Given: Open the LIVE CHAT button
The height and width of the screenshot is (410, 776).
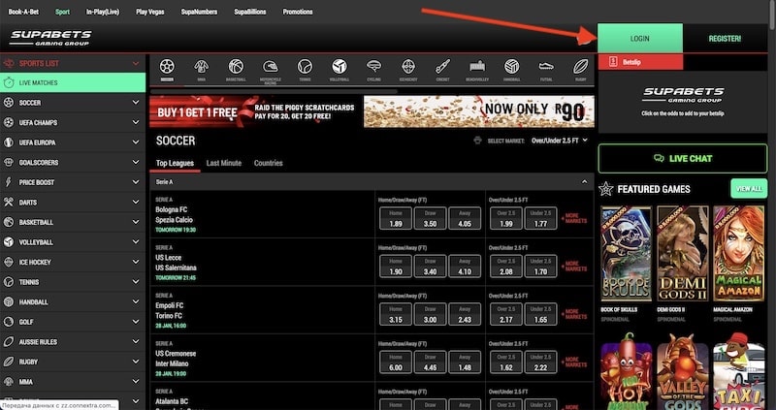Looking at the screenshot, I should click(x=683, y=158).
